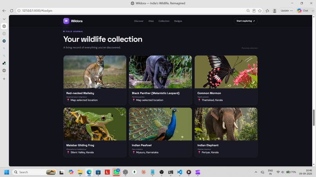Open the Red-necked Wallaby photo
This screenshot has width=316, height=177.
pos(95,72)
